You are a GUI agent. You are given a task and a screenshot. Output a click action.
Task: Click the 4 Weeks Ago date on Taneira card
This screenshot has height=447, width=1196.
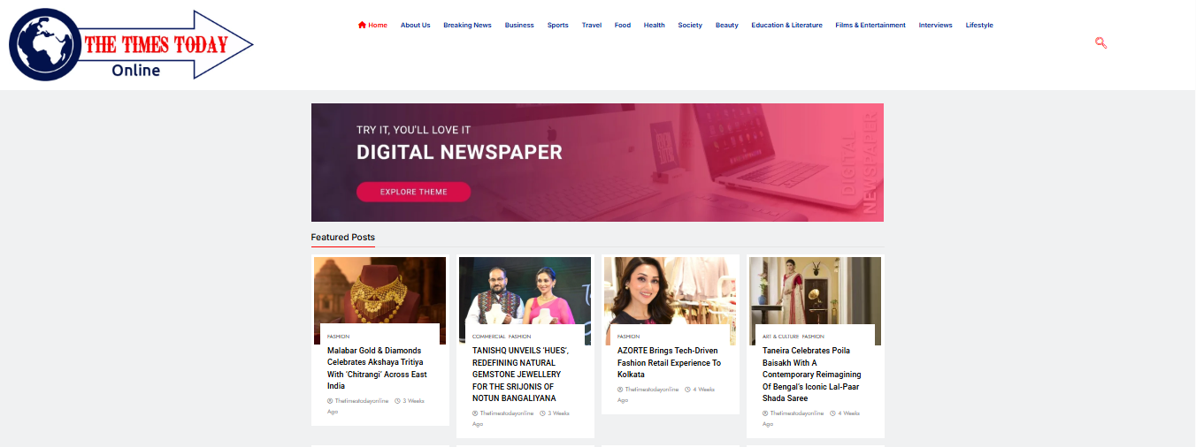click(x=810, y=419)
